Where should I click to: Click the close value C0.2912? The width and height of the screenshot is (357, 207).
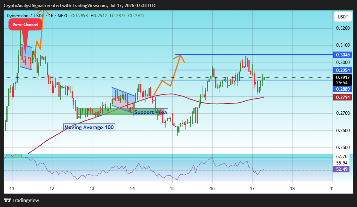[136, 16]
